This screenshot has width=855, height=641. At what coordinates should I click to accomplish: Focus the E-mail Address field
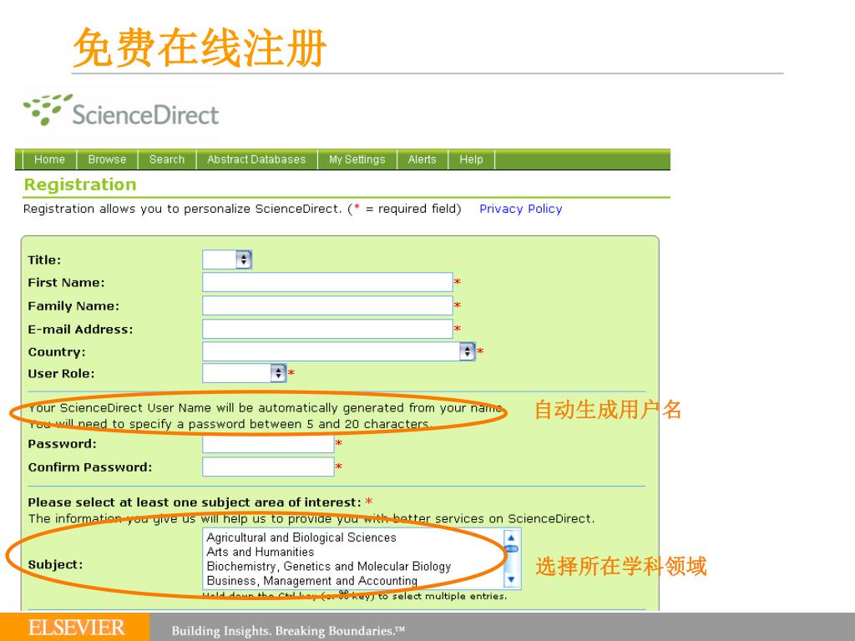coord(327,329)
